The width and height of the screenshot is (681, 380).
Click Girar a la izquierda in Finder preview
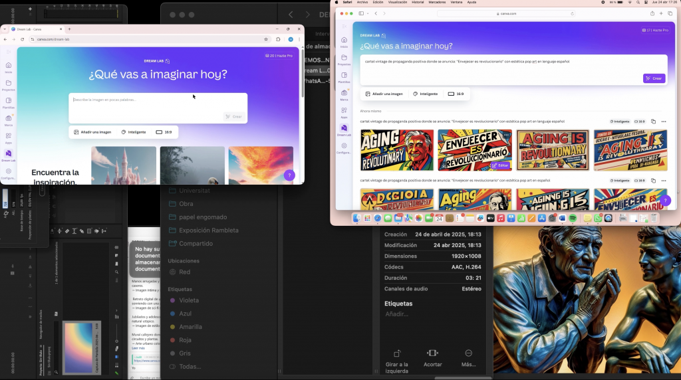pyautogui.click(x=397, y=357)
